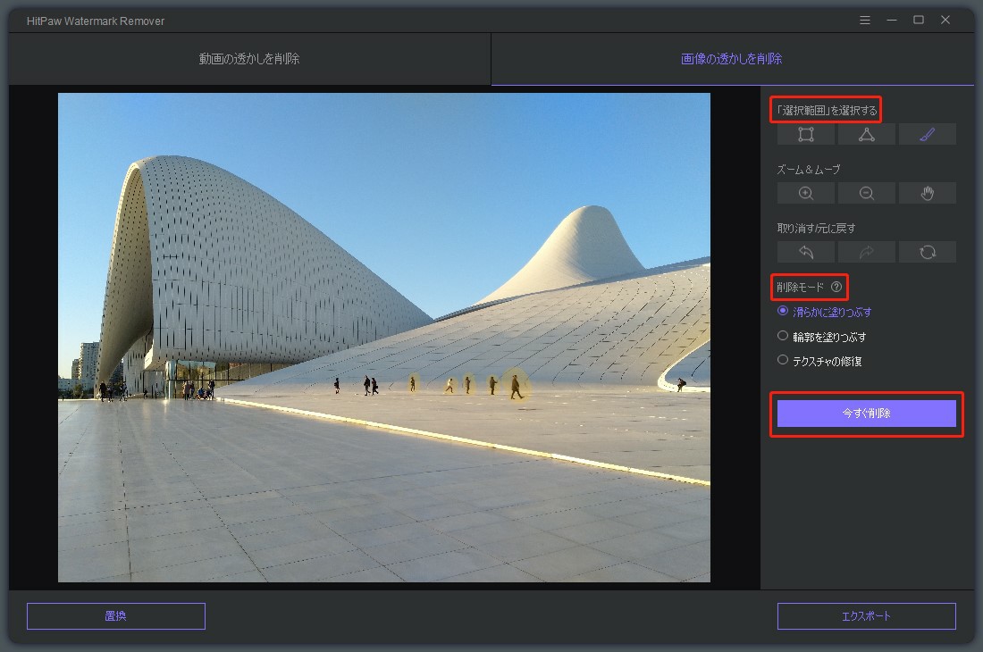Open the help icon beside 削除モード
983x652 pixels.
click(x=836, y=288)
